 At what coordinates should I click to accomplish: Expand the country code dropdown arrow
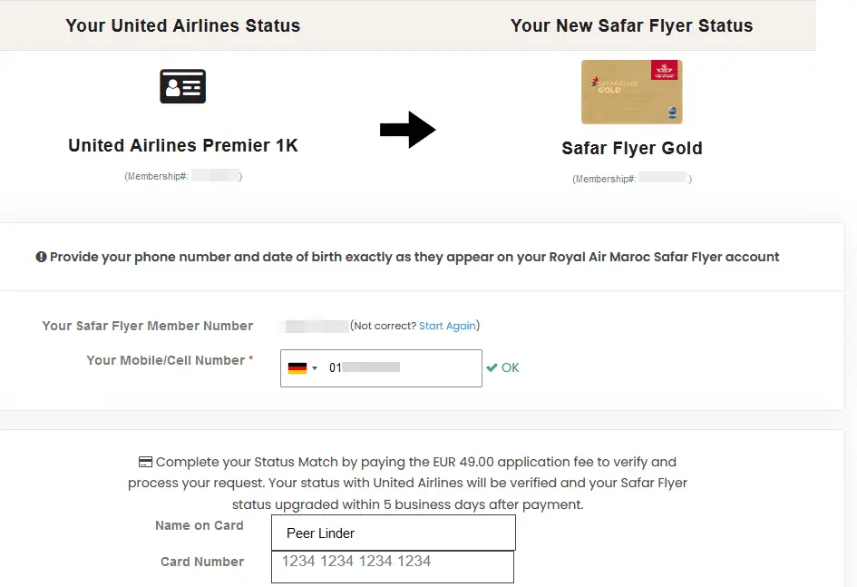315,368
